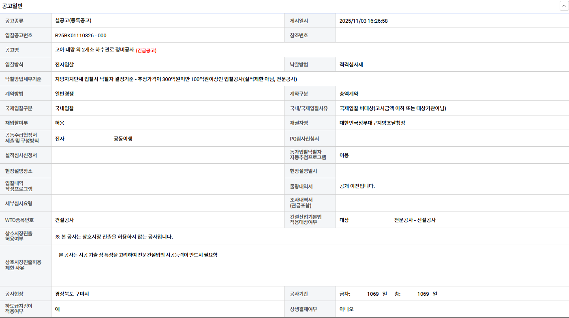This screenshot has height=318, width=569.
Task: Select bid notice number R25BK01110326 - 000
Action: (81, 35)
